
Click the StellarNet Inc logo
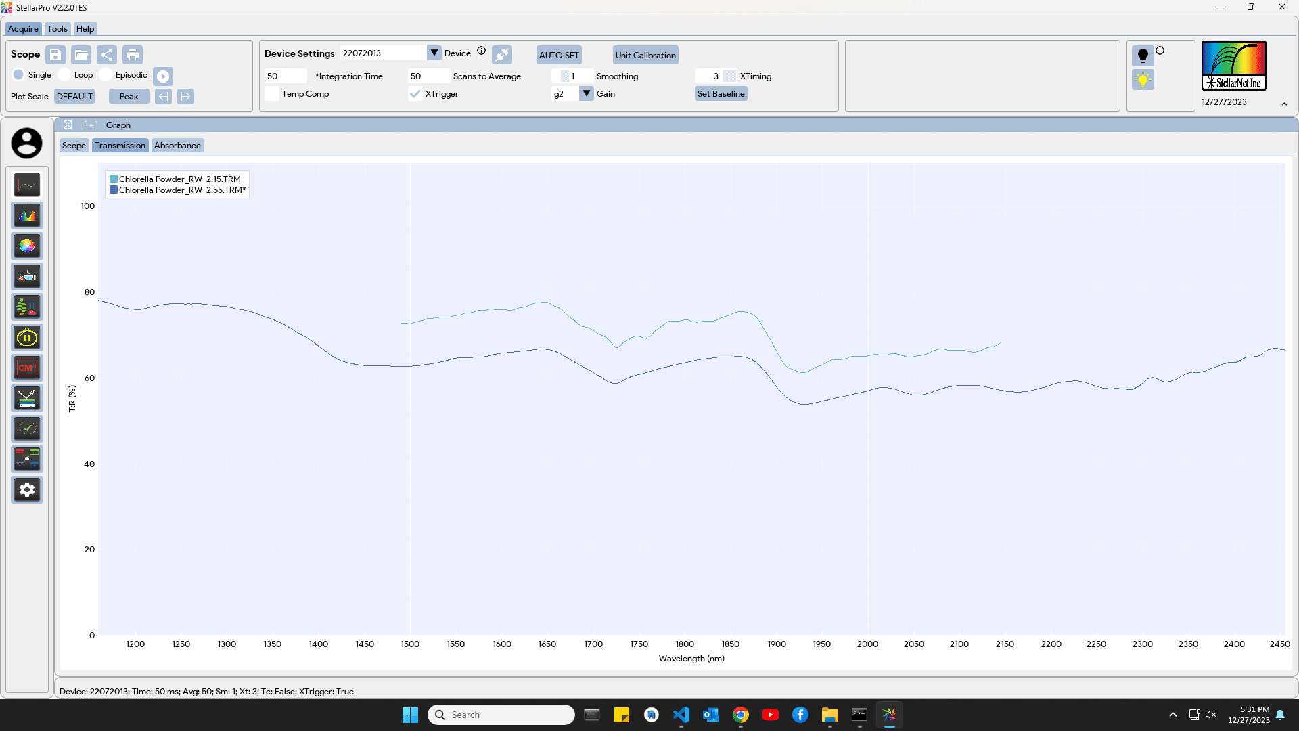point(1234,66)
